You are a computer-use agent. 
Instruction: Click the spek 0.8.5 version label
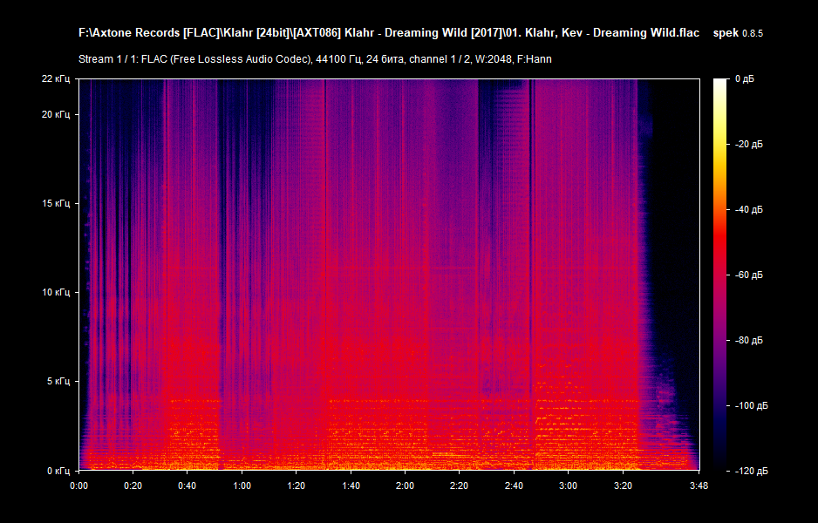(x=738, y=33)
